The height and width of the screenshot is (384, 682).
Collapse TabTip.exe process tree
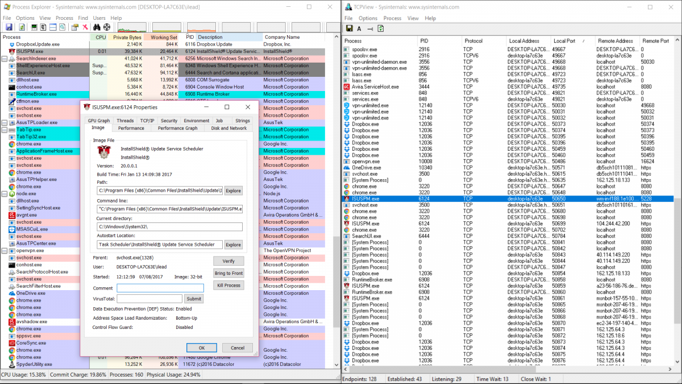(x=5, y=130)
